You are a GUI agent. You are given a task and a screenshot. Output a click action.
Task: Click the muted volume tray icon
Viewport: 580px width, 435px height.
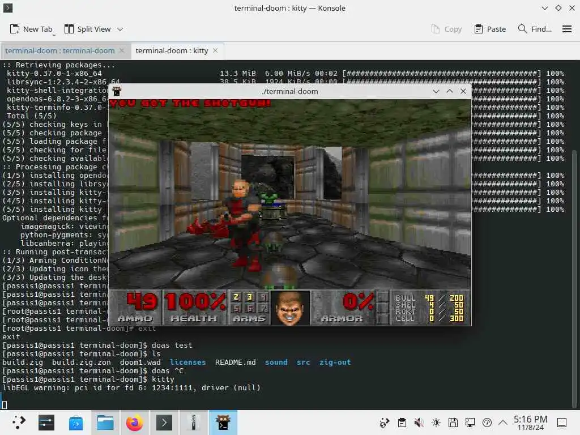click(419, 423)
